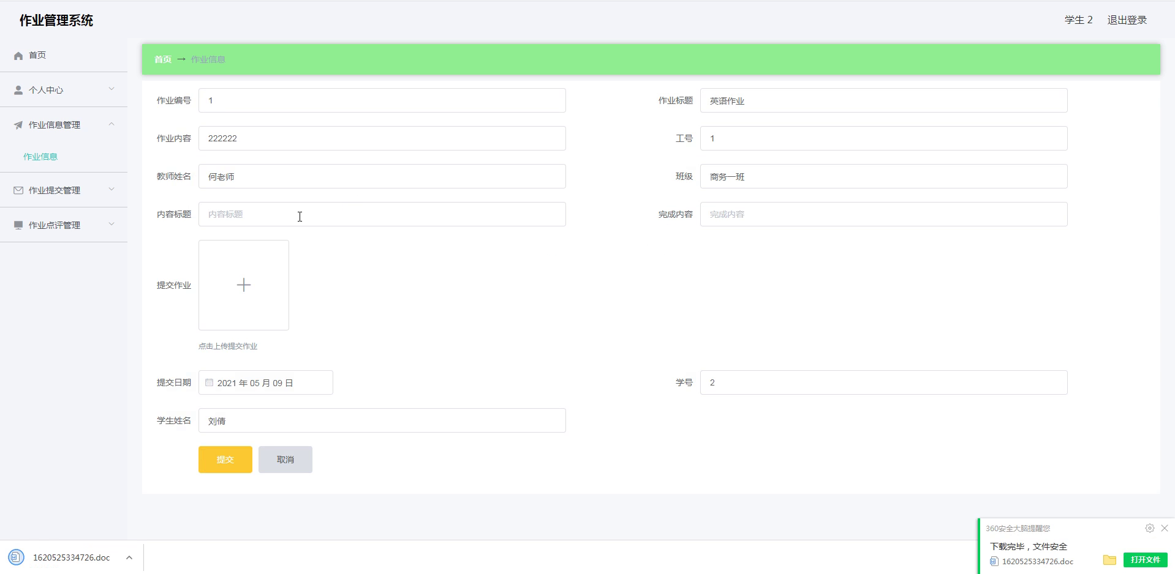
Task: Open the download options arrow for 1620525334726.doc
Action: tap(129, 557)
